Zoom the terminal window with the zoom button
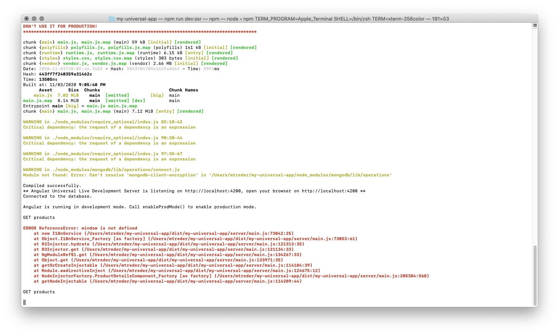This screenshot has height=335, width=559. coord(42,19)
